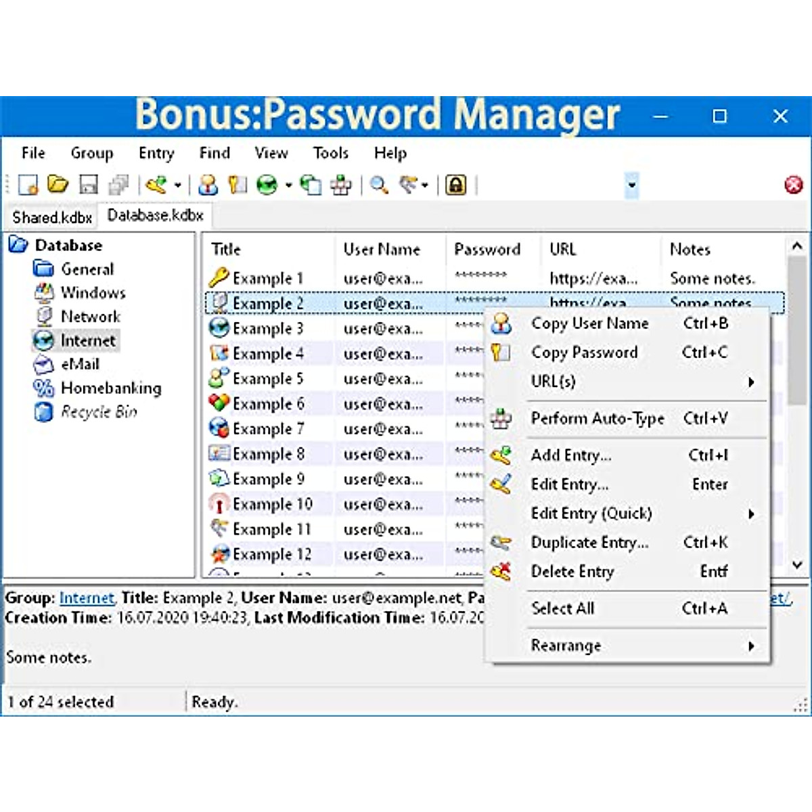The width and height of the screenshot is (812, 812).
Task: Lock the workspace with the padlock icon
Action: click(457, 185)
